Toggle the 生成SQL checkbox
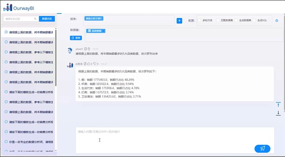Viewport: 285px width, 157px height. [x=255, y=20]
